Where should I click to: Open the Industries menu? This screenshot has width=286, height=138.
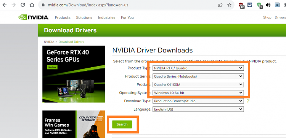coord(106,17)
